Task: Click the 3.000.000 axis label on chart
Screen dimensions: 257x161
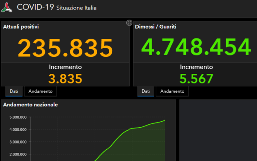Action: tap(18, 142)
